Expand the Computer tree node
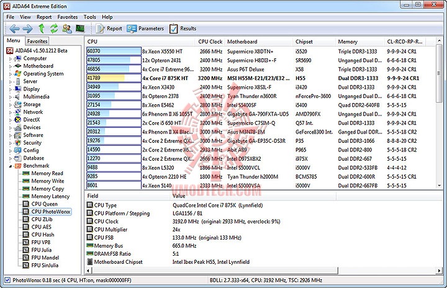447x288 pixels. (11, 59)
